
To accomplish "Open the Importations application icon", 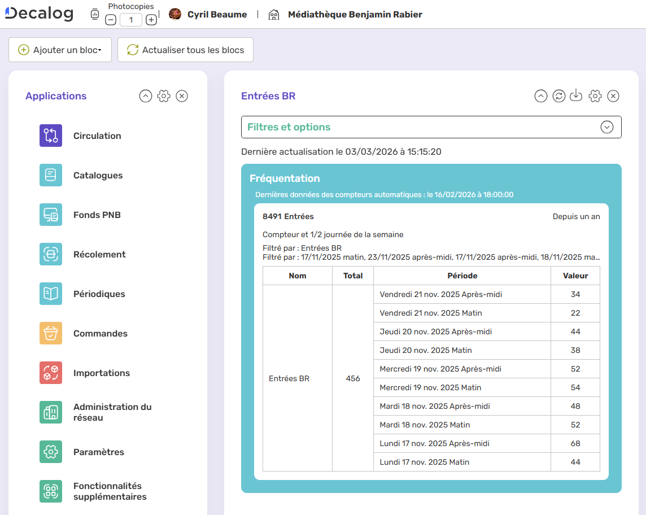I will tap(50, 373).
